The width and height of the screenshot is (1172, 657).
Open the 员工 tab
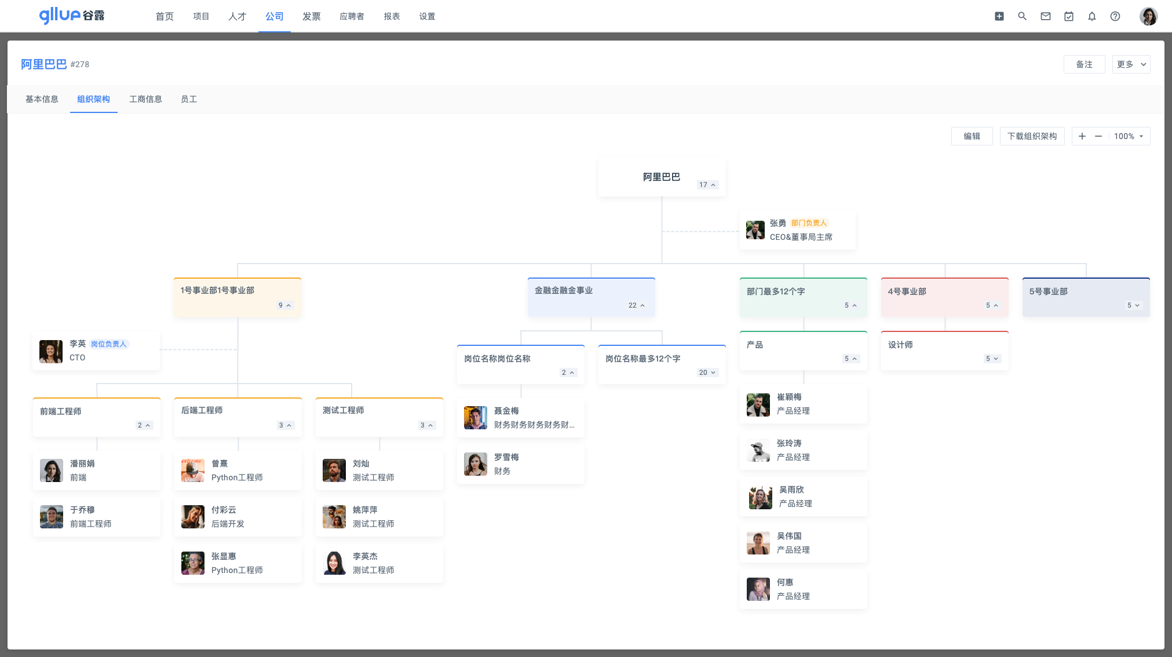(x=189, y=99)
